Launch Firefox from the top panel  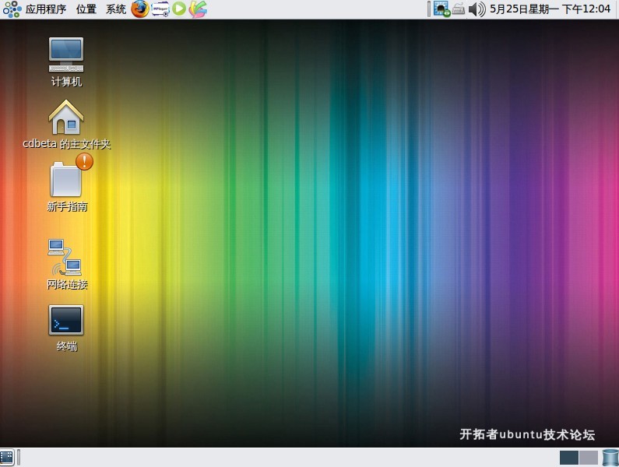[x=139, y=9]
